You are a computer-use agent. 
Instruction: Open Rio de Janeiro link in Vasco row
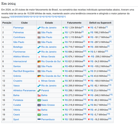[49, 86]
